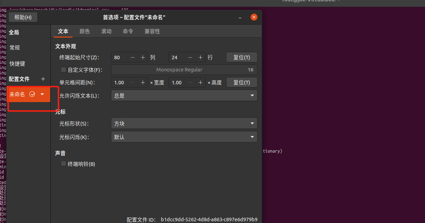Image resolution: width=425 pixels, height=223 pixels.
Task: Close the preferences dialog
Action: point(254,17)
